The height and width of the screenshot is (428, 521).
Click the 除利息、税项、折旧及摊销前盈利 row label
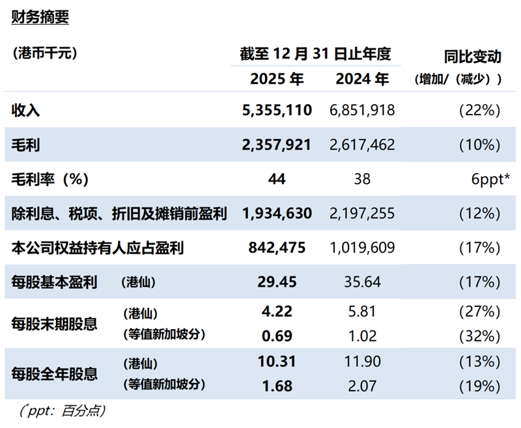(x=119, y=213)
